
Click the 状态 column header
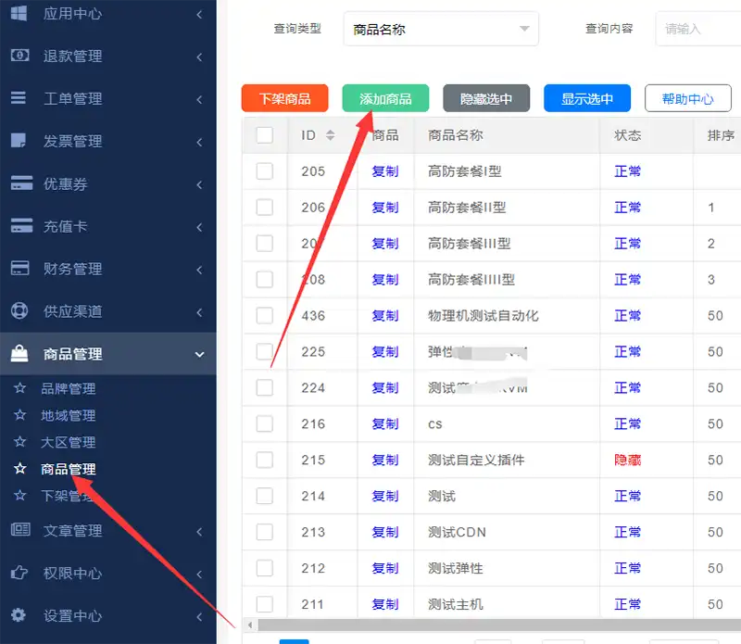(628, 135)
